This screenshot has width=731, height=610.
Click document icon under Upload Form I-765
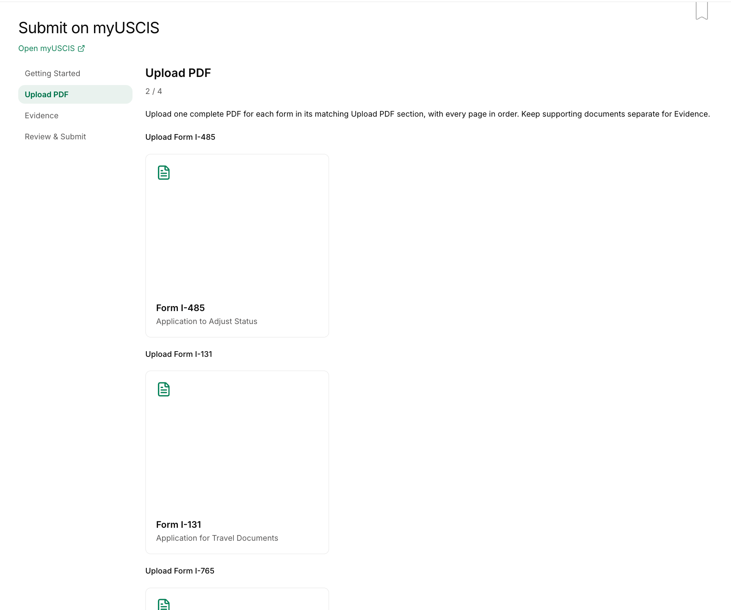[x=164, y=604]
